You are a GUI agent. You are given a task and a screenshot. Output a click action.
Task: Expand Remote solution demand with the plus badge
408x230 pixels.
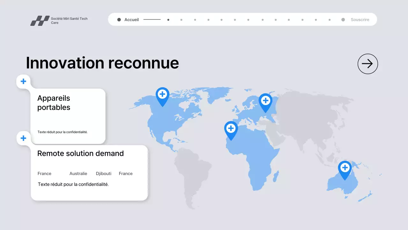tap(23, 138)
